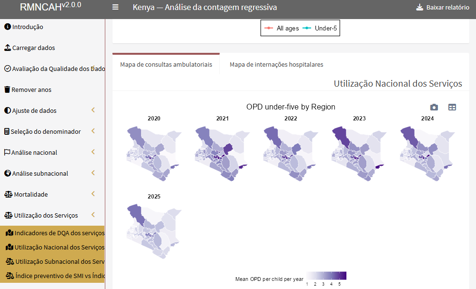Click the RMNCAH v2.0.0 logo title

[51, 6]
